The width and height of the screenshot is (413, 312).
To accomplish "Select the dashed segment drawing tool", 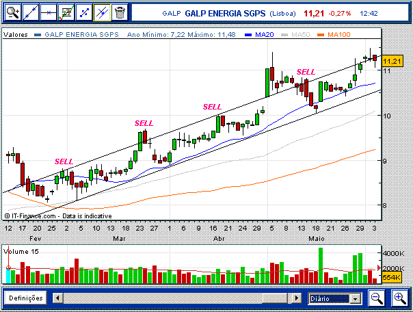I will coord(84,12).
